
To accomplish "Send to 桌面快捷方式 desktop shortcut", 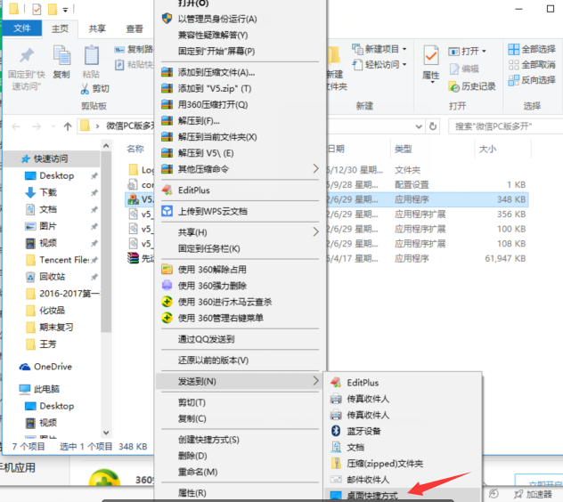I will [372, 496].
